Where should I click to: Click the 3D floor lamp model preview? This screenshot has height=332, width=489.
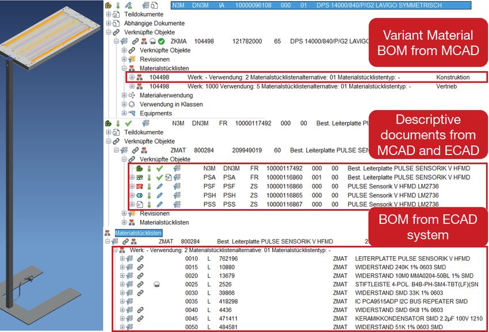(x=51, y=165)
